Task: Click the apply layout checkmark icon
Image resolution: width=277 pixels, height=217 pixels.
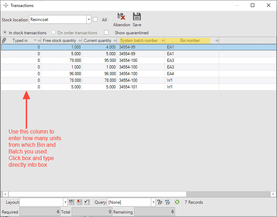Action: click(87, 202)
